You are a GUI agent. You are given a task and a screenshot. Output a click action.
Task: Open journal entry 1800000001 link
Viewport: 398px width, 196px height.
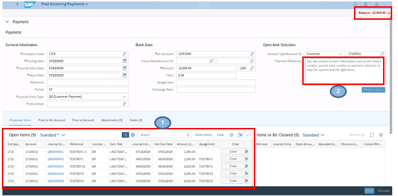55,152
